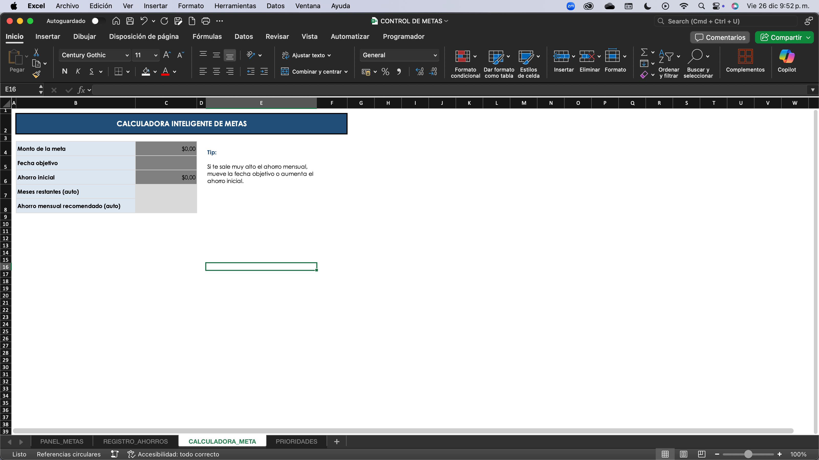Open the PRIORIDADES sheet tab
This screenshot has width=819, height=460.
(x=296, y=441)
